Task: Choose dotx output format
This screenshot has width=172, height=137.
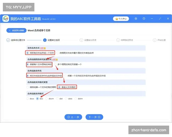Action: click(69, 99)
